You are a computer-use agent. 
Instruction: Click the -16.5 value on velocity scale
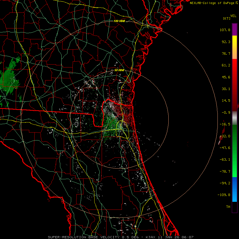[225, 124]
